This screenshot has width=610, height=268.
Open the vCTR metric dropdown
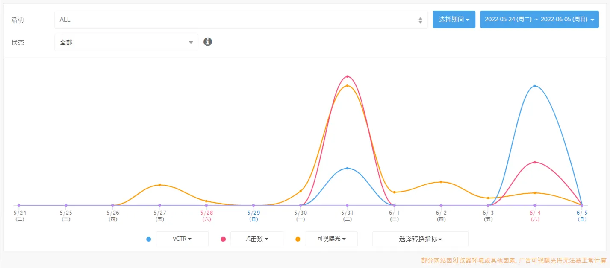(182, 239)
